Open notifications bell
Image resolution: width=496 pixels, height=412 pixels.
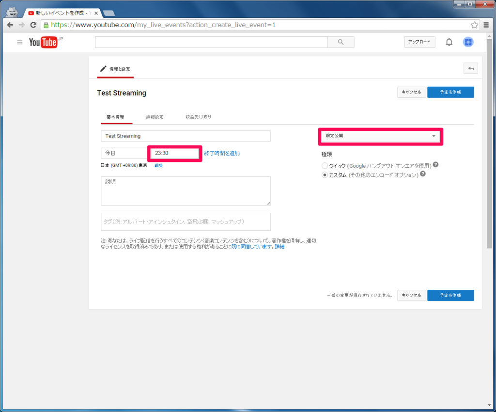[449, 42]
